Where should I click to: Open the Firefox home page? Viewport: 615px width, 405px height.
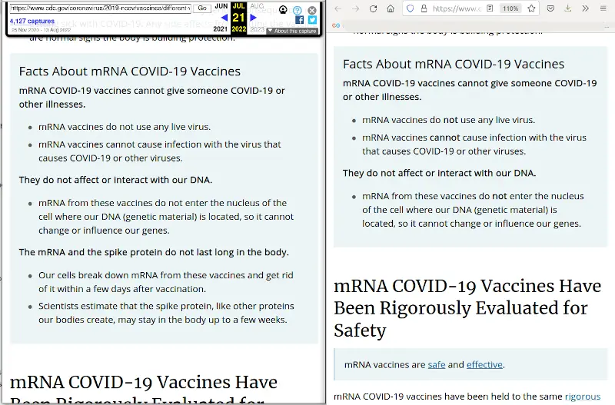tap(391, 8)
